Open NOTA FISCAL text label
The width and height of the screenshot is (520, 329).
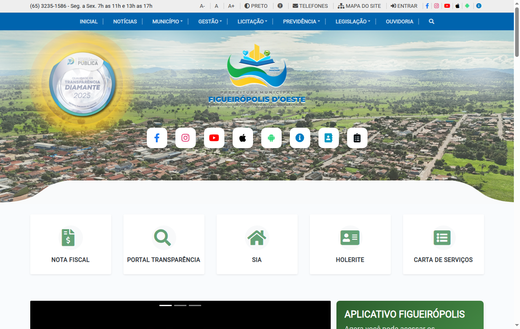[70, 260]
